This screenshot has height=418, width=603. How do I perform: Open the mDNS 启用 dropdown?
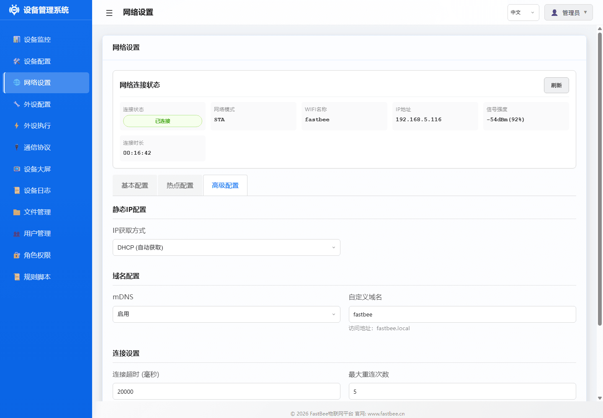point(226,314)
